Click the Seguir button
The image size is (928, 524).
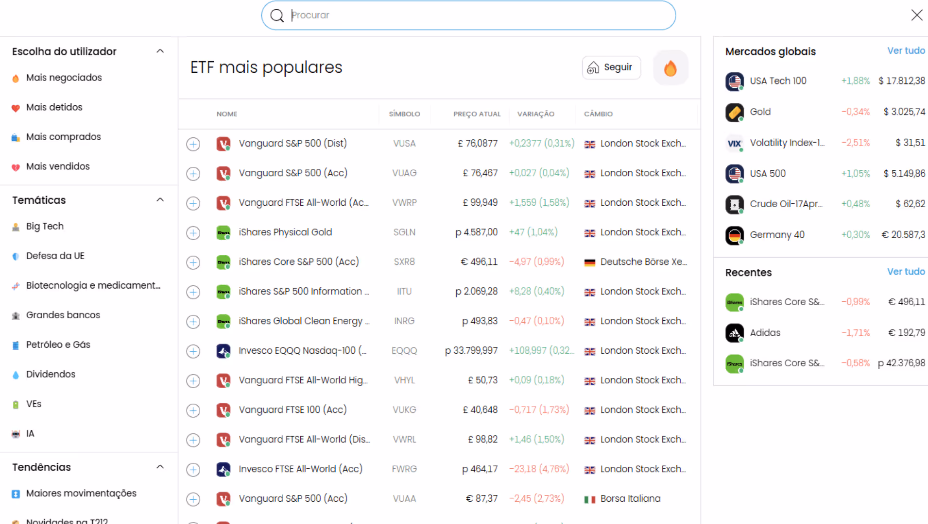(611, 67)
